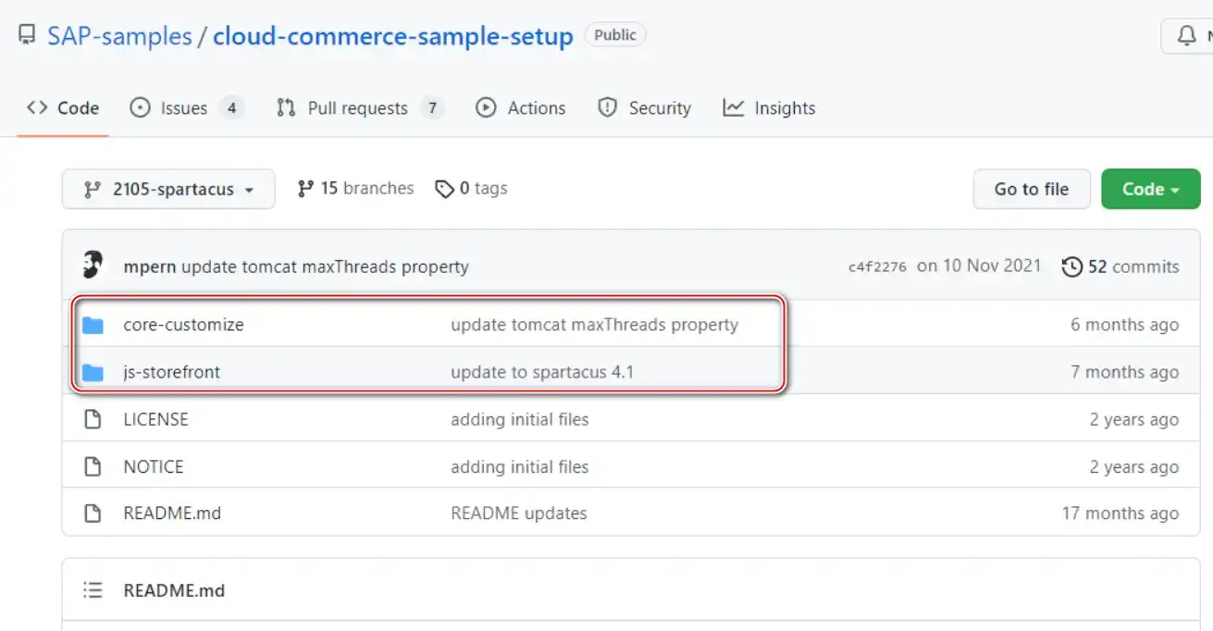Click the 2 years ago timestamp for NOTICE
The height and width of the screenshot is (631, 1213).
(1134, 466)
